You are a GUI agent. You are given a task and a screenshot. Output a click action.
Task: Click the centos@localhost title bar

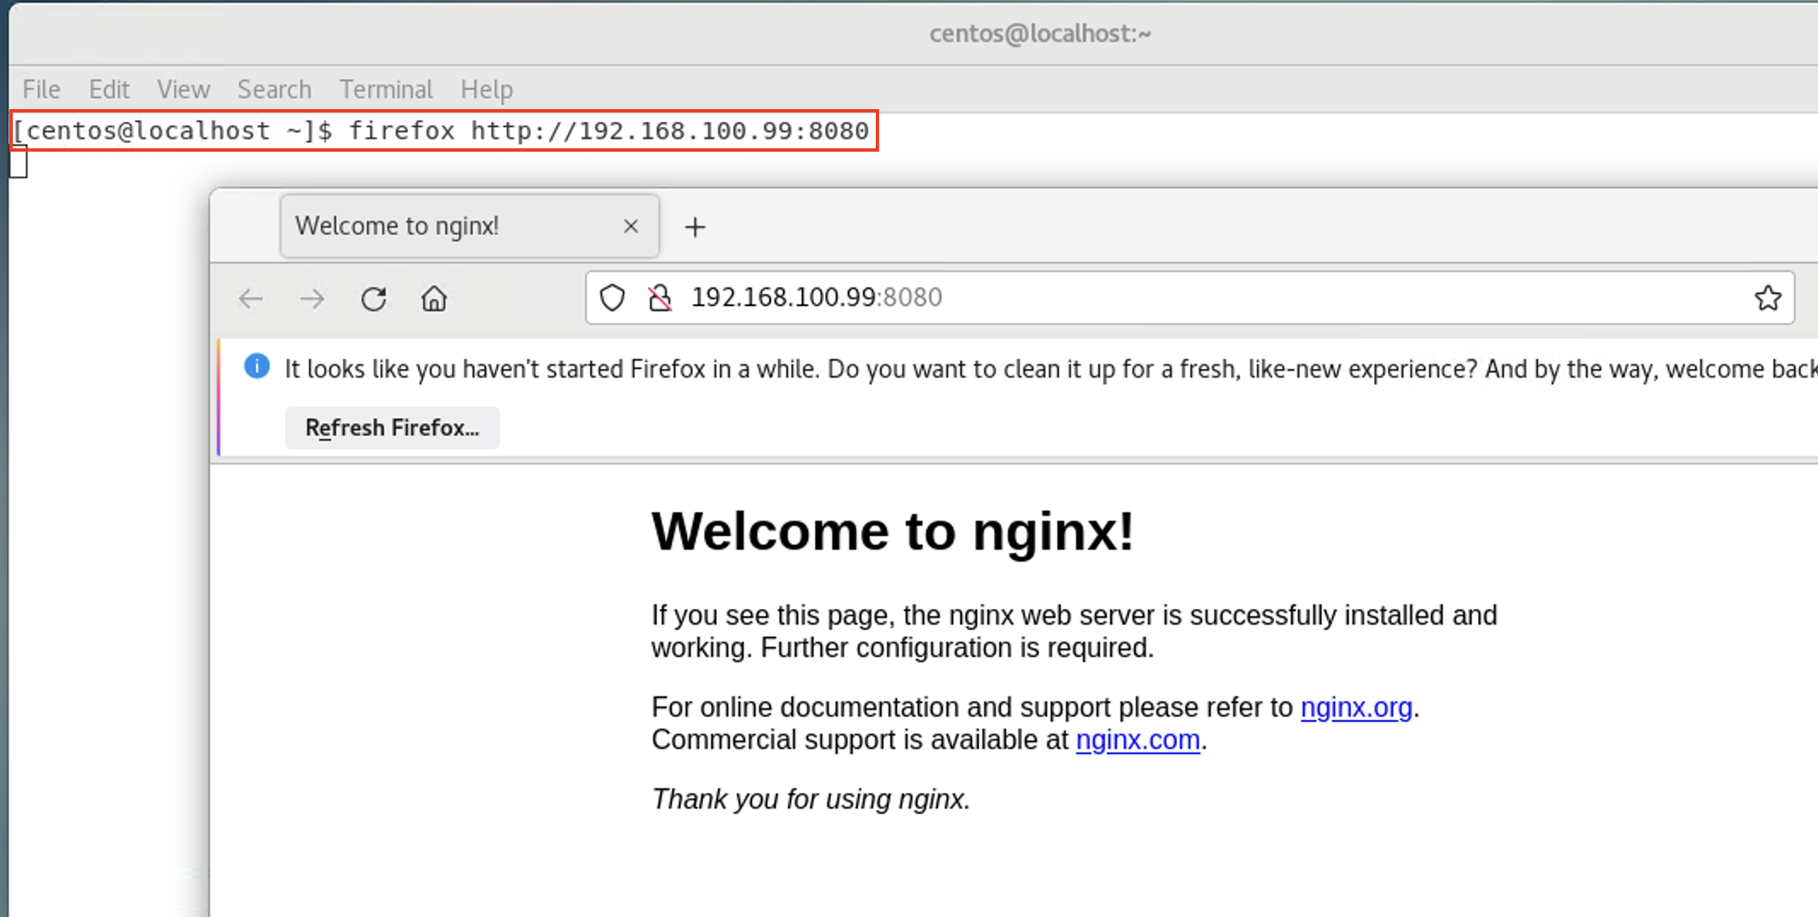tap(1039, 33)
